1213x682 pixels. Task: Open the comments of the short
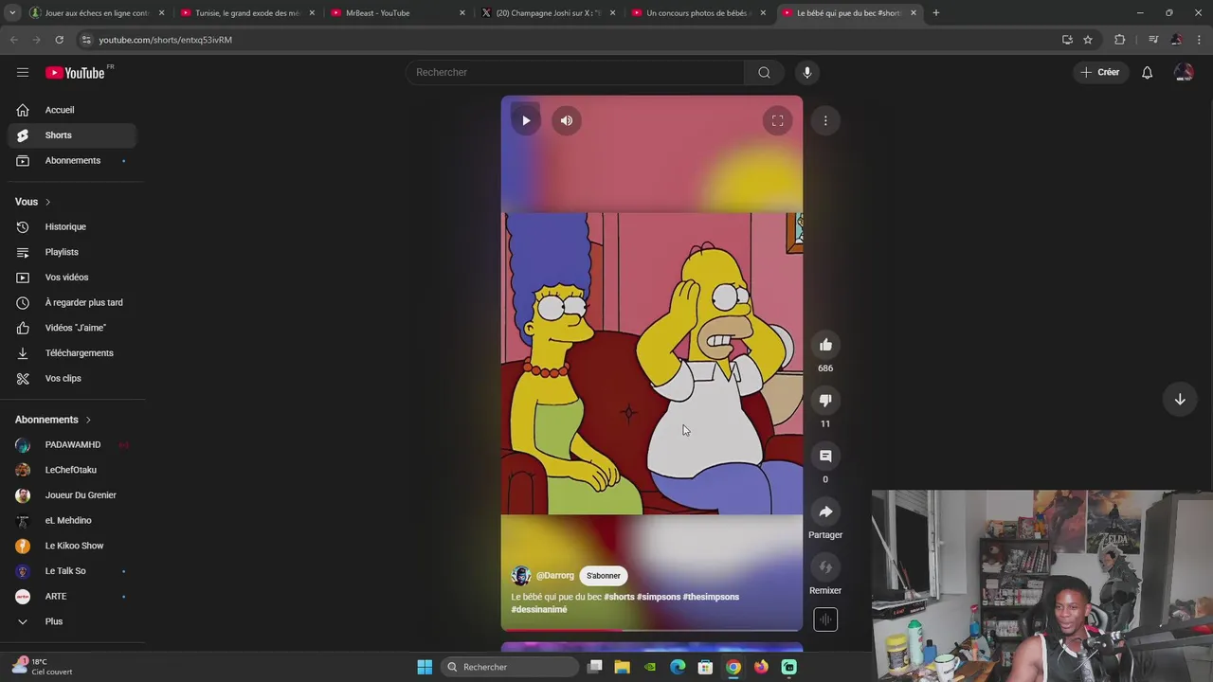(825, 456)
